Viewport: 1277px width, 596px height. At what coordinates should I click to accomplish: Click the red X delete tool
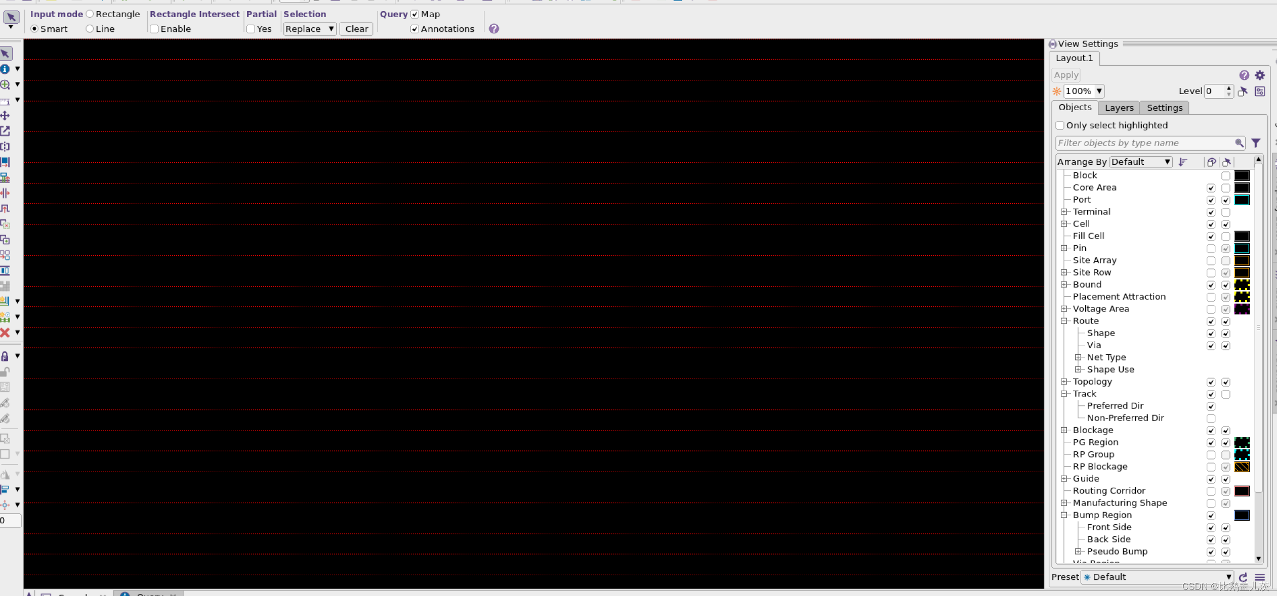tap(5, 333)
